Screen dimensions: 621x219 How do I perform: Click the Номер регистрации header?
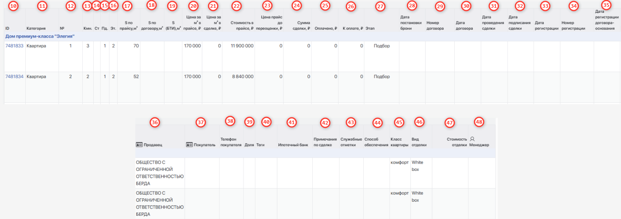tap(573, 25)
